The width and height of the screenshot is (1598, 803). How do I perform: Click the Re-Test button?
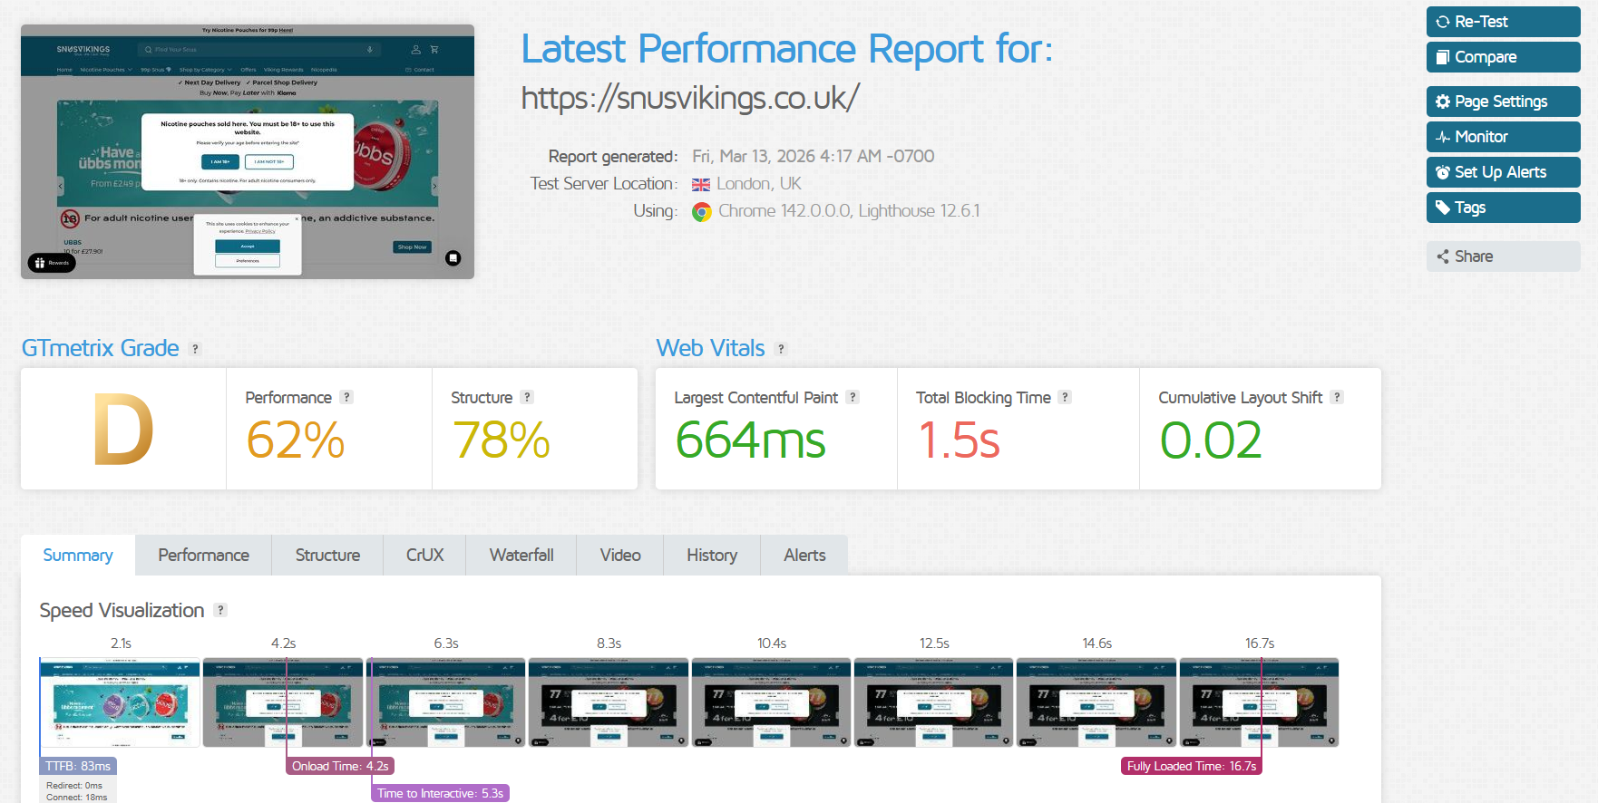coord(1503,22)
